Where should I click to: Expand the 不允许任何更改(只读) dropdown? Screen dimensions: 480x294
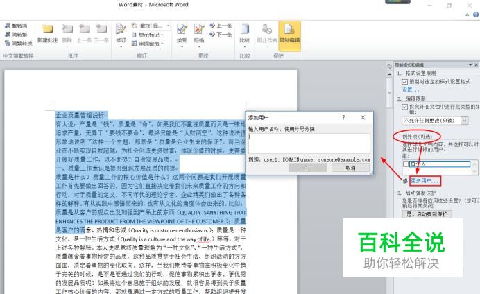coord(464,121)
